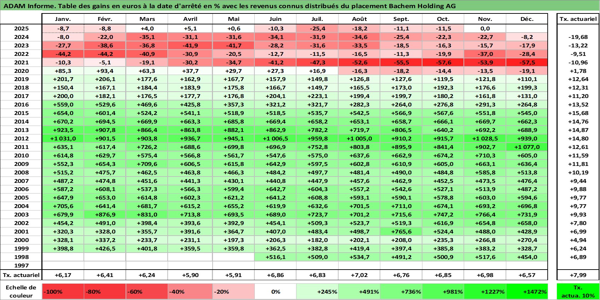
Task: Select cell -41,9 in April 2023
Action: [190, 46]
